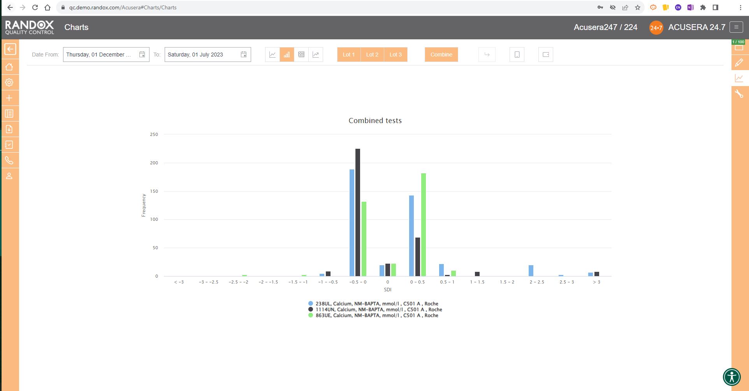
Task: Click the back arrow in the left sidebar
Action: click(10, 49)
